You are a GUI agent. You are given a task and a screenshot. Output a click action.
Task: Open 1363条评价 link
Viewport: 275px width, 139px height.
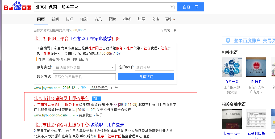click(99, 88)
